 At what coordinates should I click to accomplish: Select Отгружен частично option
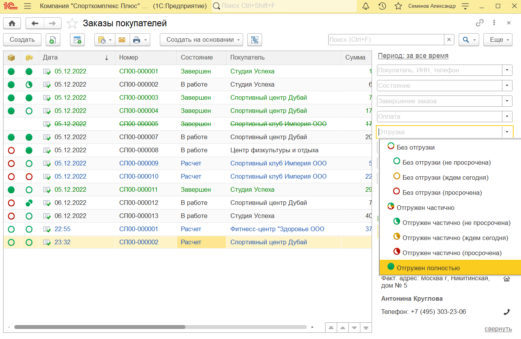pos(450,208)
